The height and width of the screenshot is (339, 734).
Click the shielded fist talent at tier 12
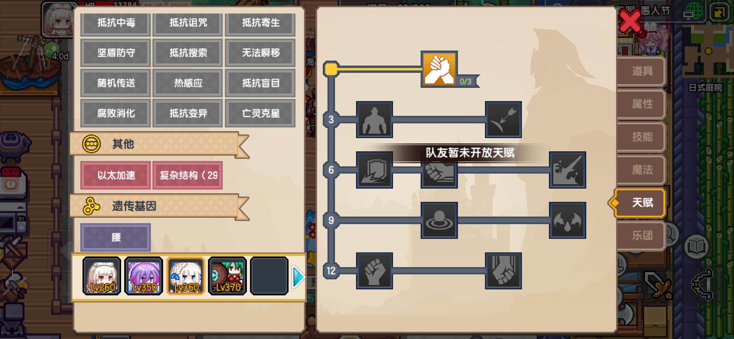tap(503, 271)
